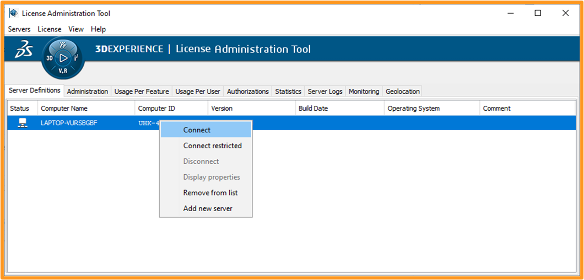Maximize the License Administration Tool window
The image size is (584, 280).
click(538, 13)
